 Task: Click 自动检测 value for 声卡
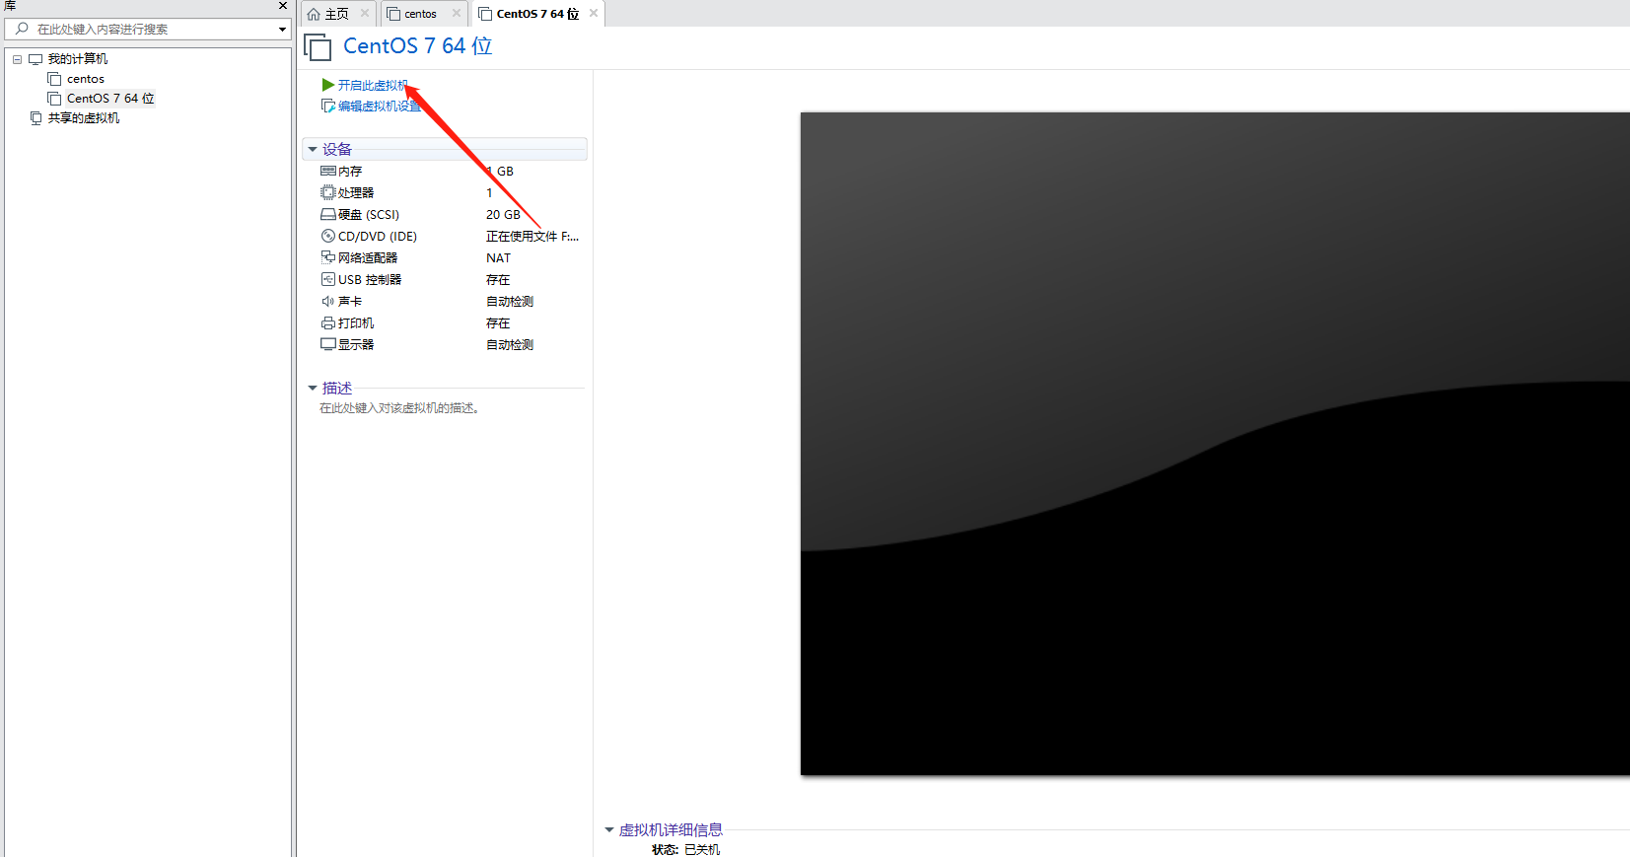point(510,301)
